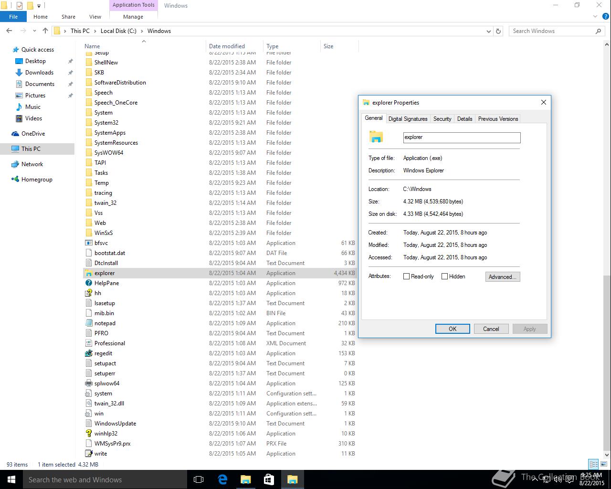Image resolution: width=611 pixels, height=489 pixels.
Task: Switch to Details view layout
Action: [x=593, y=464]
